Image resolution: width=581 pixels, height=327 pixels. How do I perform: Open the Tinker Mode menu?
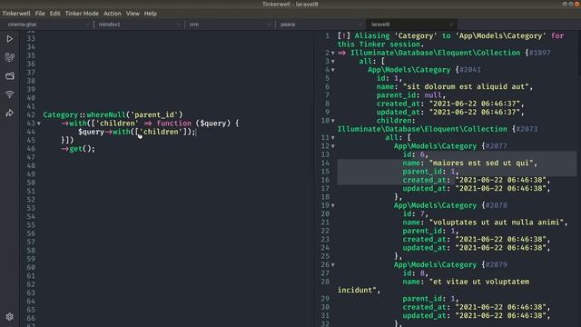pos(82,14)
